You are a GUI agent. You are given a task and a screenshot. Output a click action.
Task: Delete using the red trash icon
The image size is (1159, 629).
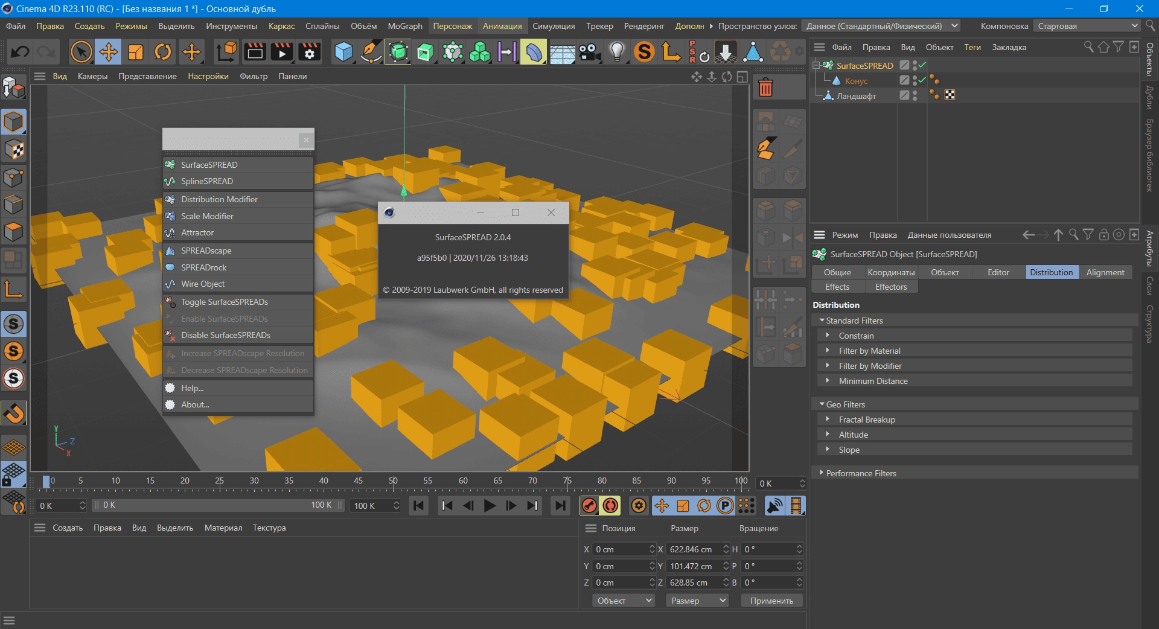[x=765, y=88]
